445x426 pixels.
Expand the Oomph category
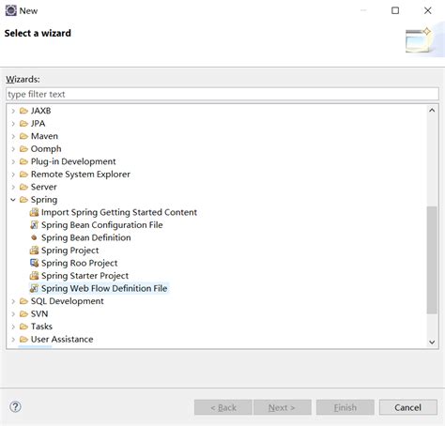click(13, 149)
